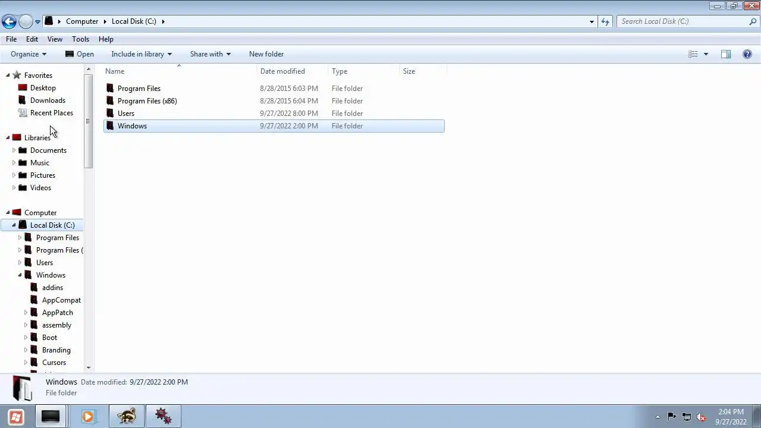Open the raccoon app on taskbar
Image resolution: width=761 pixels, height=428 pixels.
point(127,417)
